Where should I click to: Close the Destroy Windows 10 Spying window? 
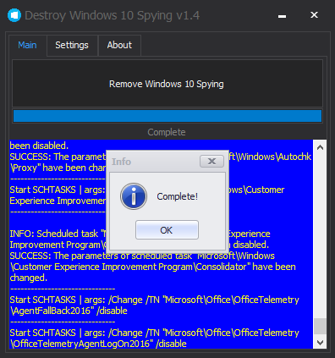(314, 15)
